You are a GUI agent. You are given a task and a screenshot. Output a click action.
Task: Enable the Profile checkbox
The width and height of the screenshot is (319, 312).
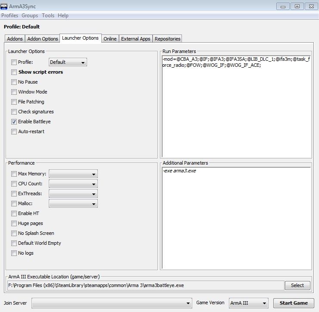coord(14,62)
